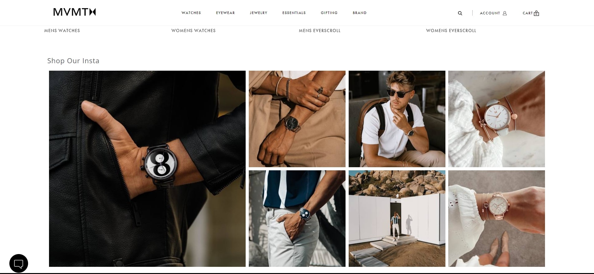The height and width of the screenshot is (274, 594).
Task: Expand the Brand menu
Action: click(x=360, y=13)
